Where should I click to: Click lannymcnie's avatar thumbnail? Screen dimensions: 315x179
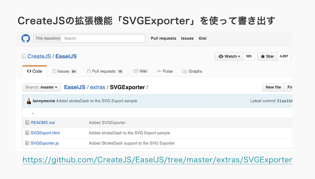pyautogui.click(x=29, y=101)
